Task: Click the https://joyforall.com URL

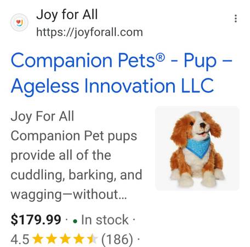Action: tap(89, 32)
